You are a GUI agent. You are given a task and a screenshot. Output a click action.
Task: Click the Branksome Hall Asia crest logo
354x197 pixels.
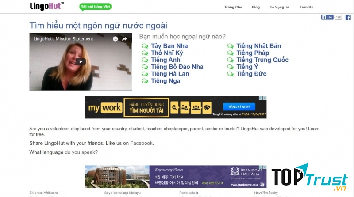235,171
